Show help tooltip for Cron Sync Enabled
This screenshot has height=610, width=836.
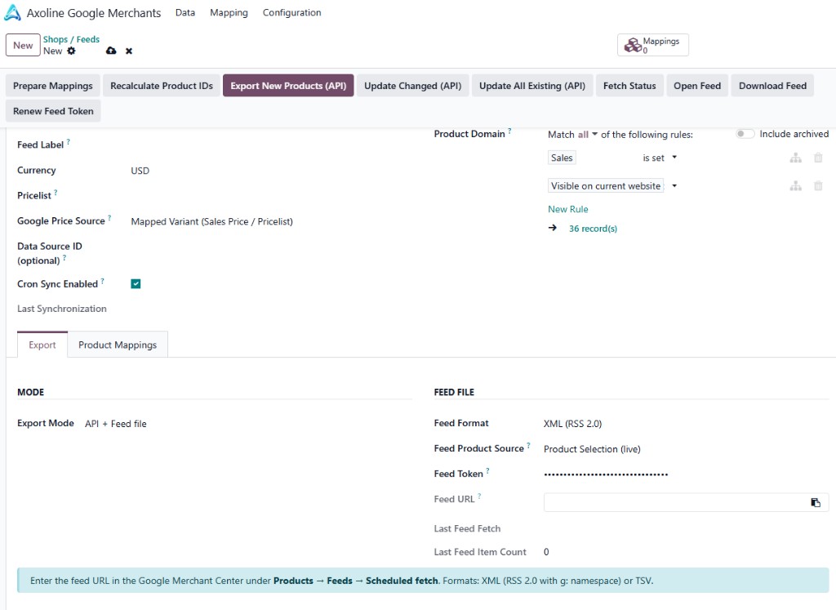tap(102, 281)
